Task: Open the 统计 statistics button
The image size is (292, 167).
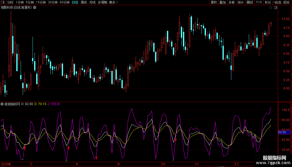Action: (x=241, y=2)
